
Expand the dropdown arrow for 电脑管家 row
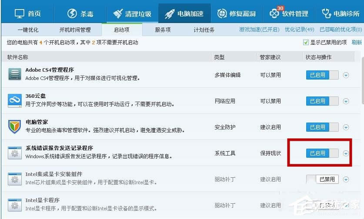(x=346, y=127)
